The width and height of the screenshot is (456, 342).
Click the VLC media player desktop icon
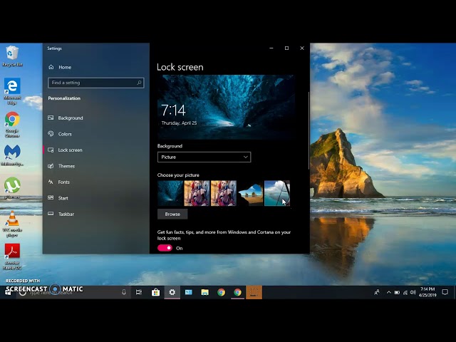12,224
